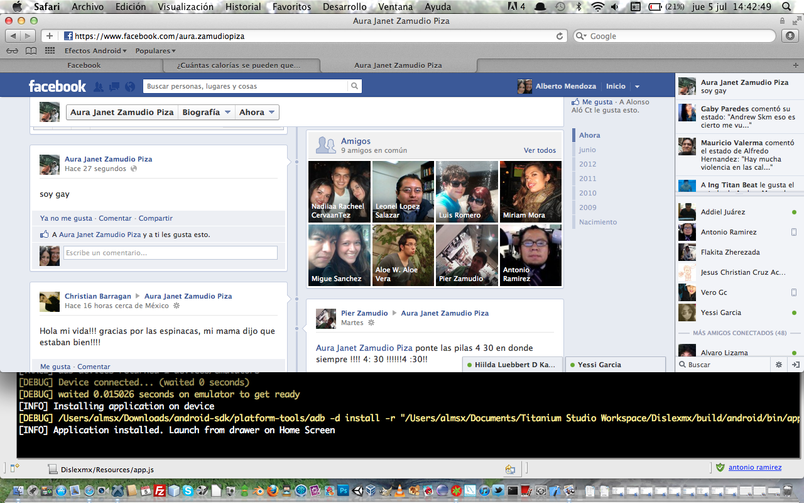Screen dimensions: 804x503
Task: Click the Safari forward arrow button
Action: (29, 36)
